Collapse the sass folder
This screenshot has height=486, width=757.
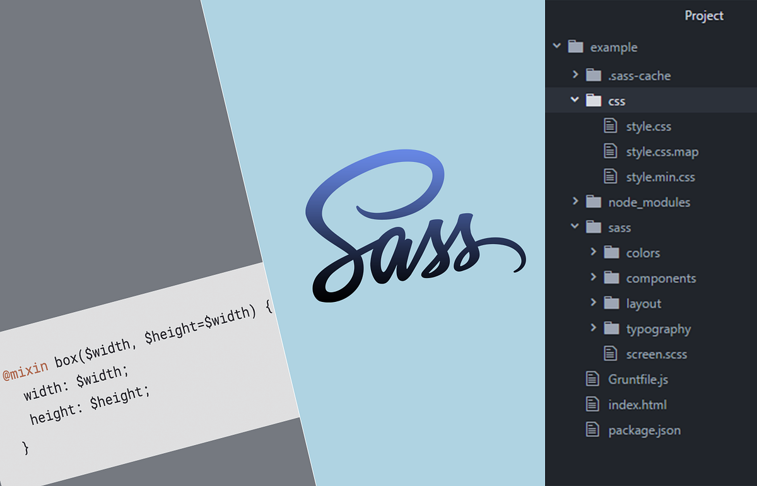coord(575,227)
